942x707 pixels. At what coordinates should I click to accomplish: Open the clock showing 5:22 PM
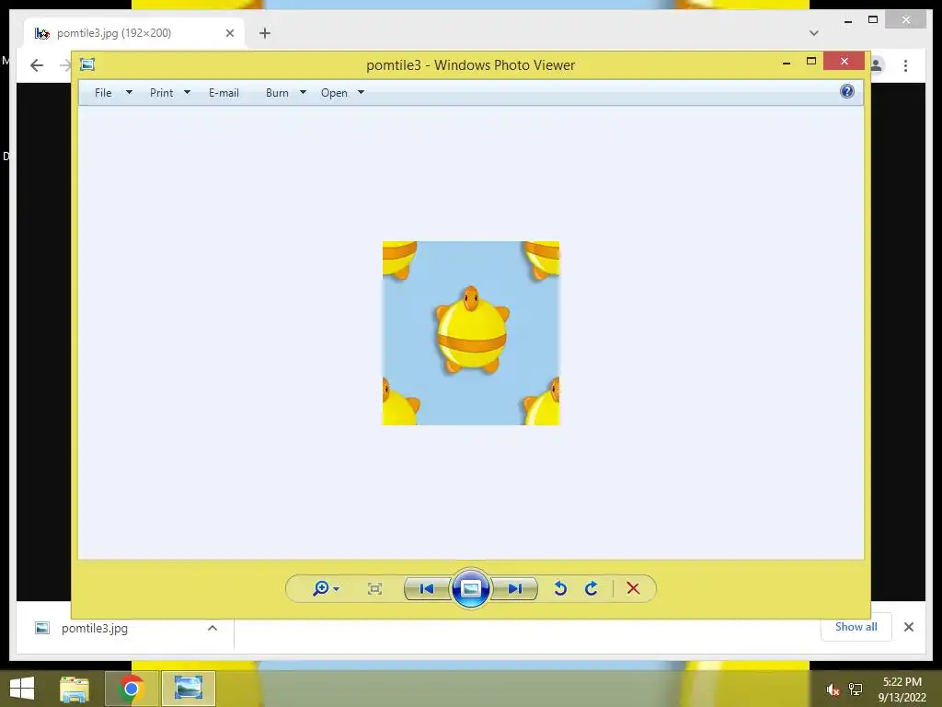pyautogui.click(x=902, y=690)
